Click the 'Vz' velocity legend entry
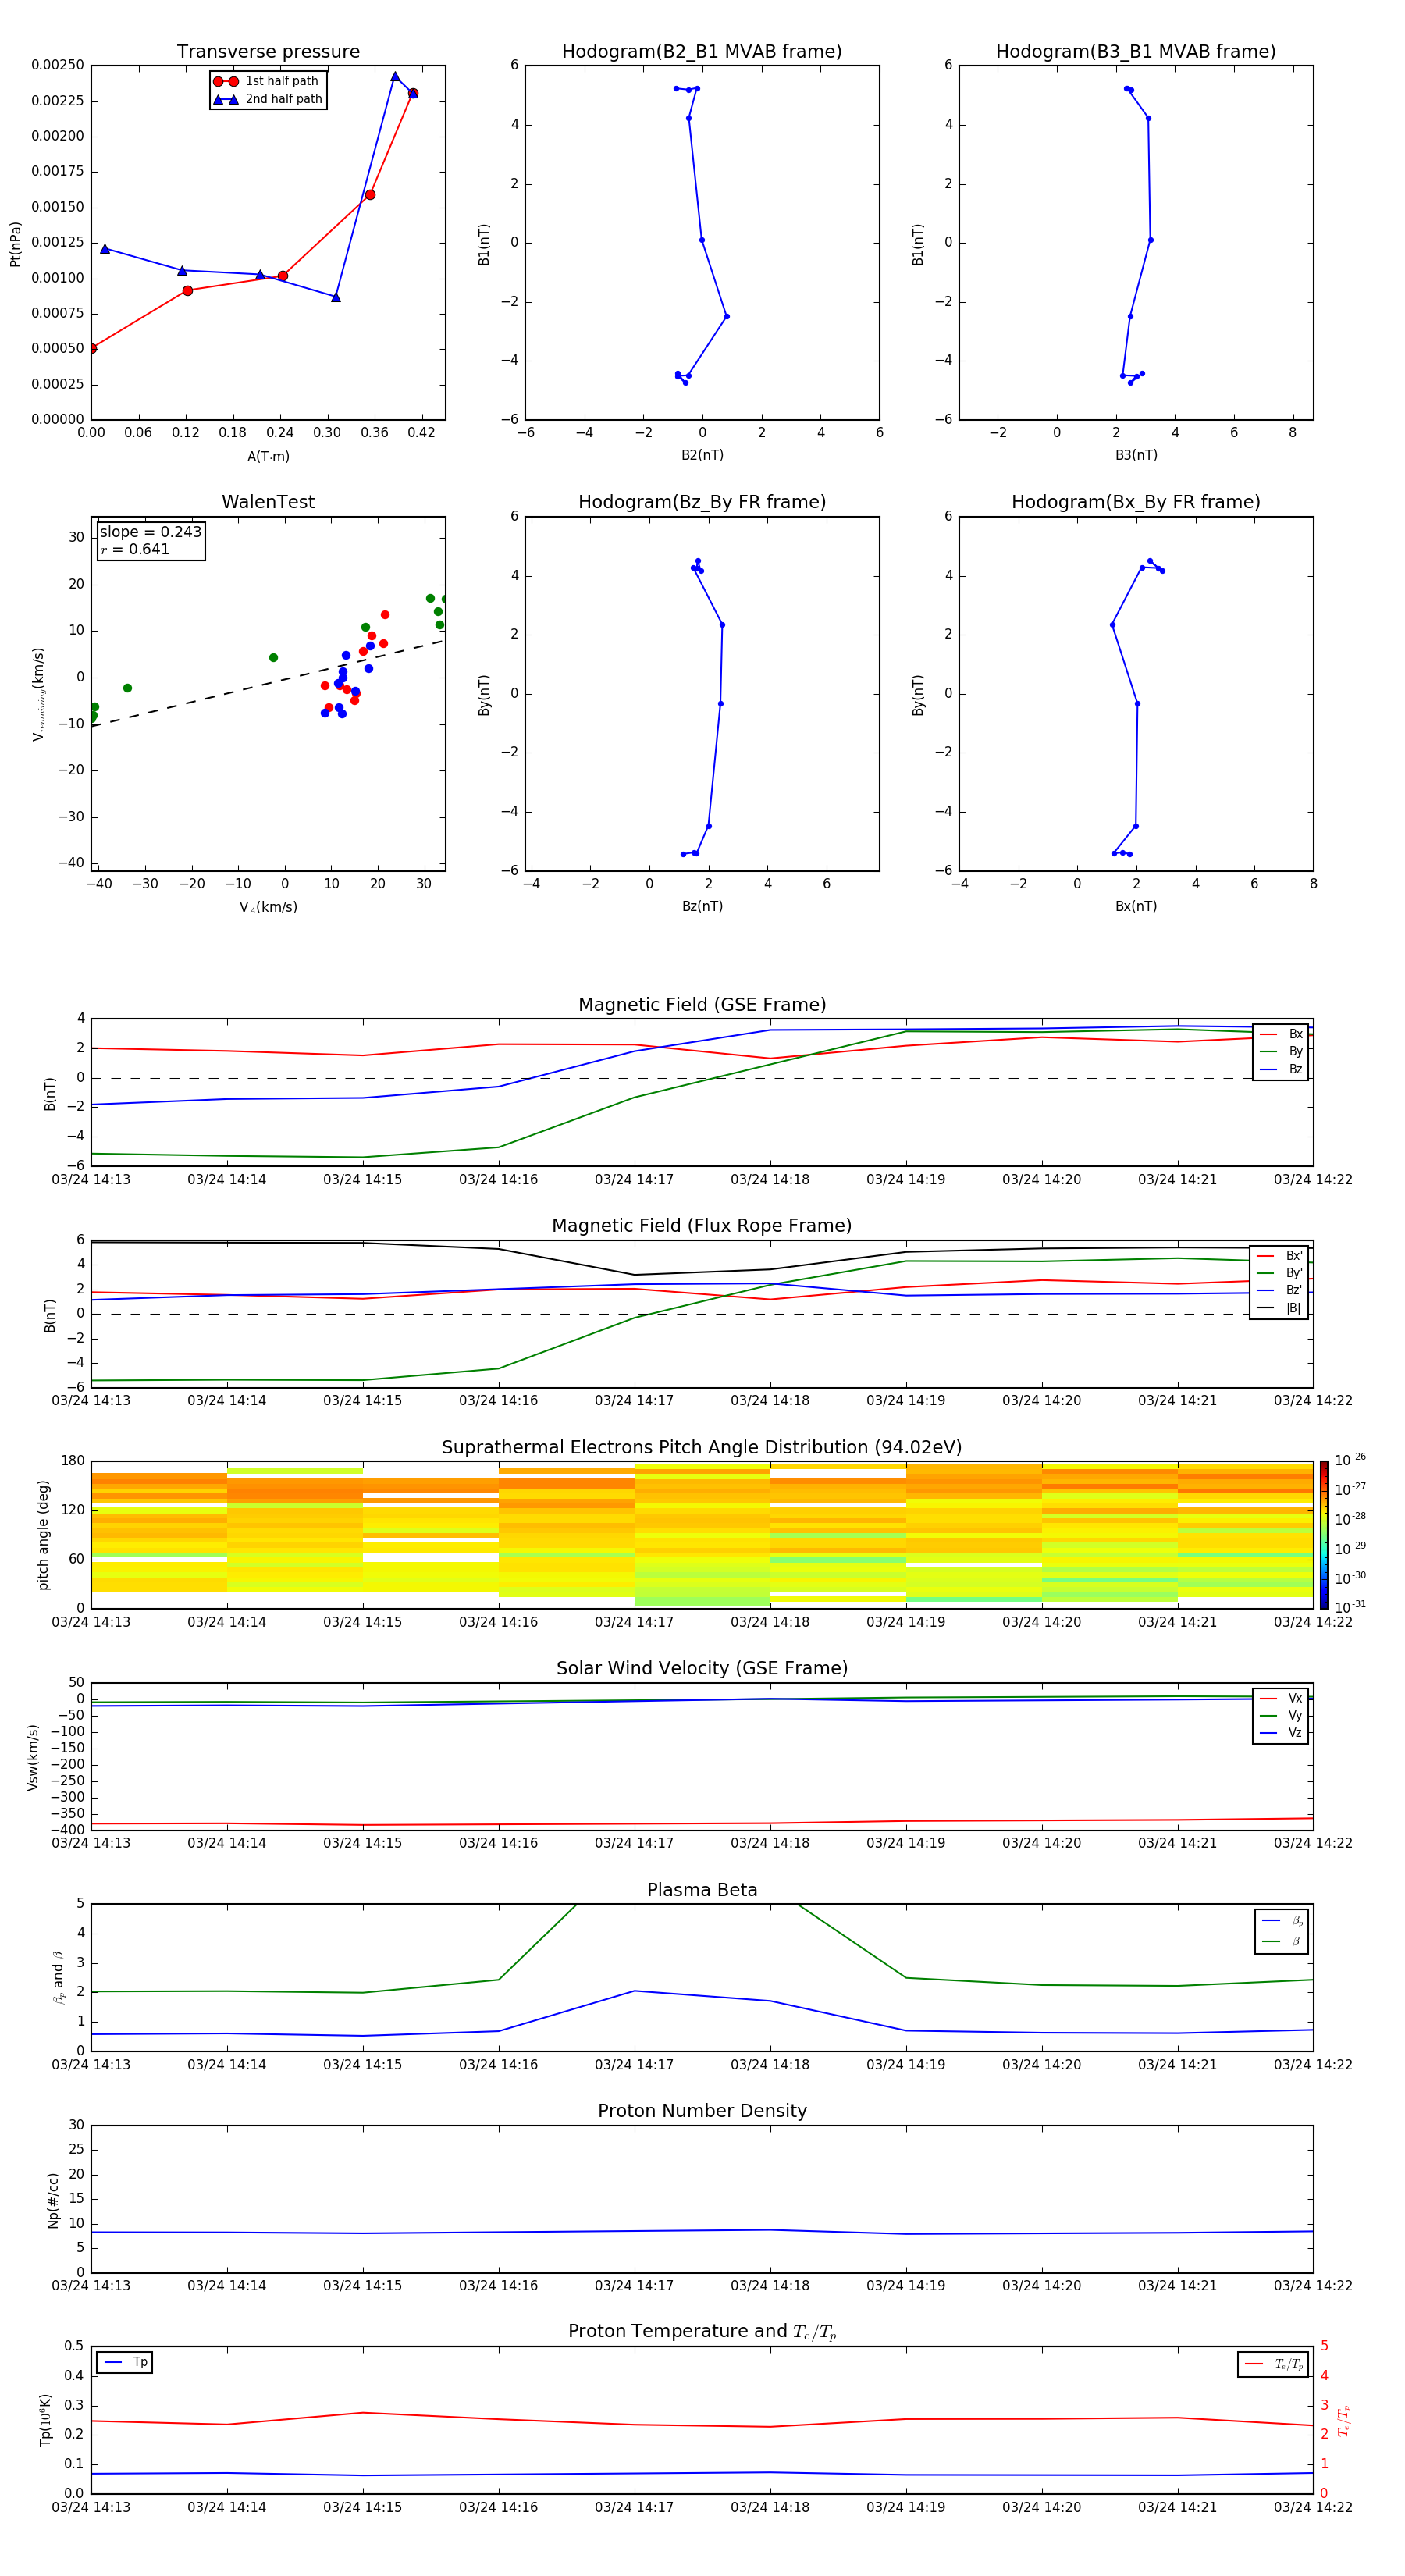 coord(1281,1732)
